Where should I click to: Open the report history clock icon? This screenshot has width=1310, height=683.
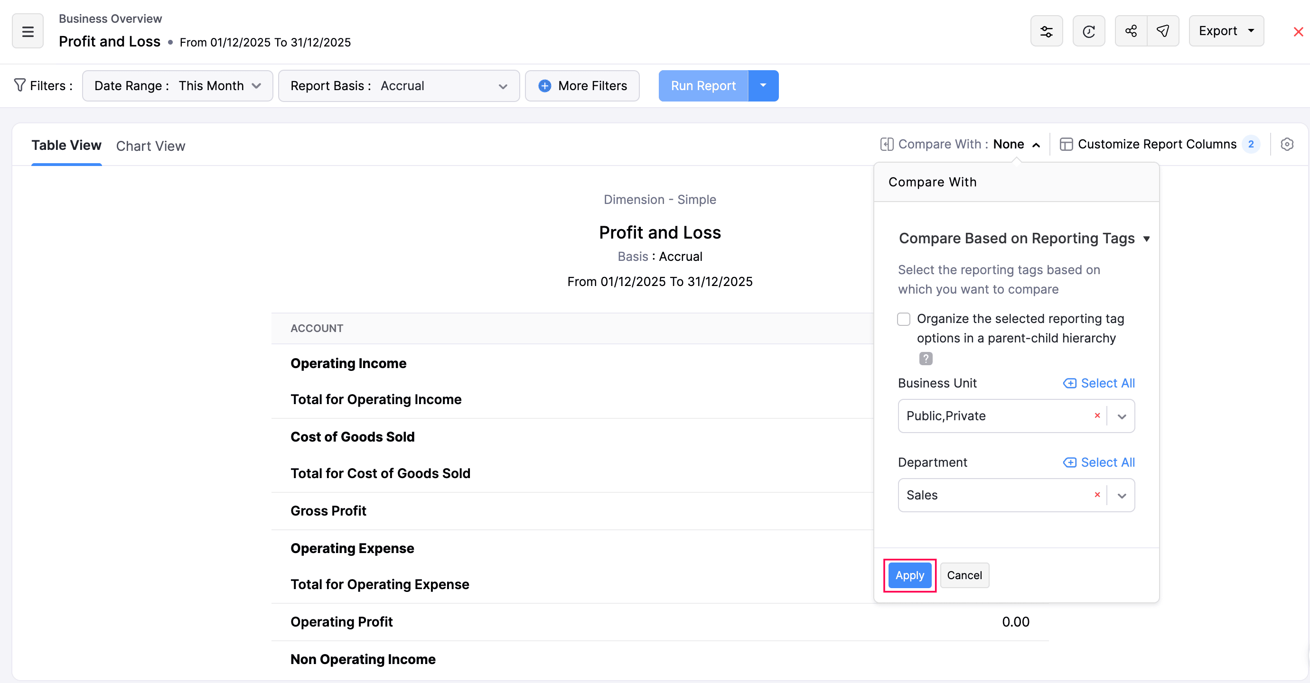pyautogui.click(x=1089, y=30)
